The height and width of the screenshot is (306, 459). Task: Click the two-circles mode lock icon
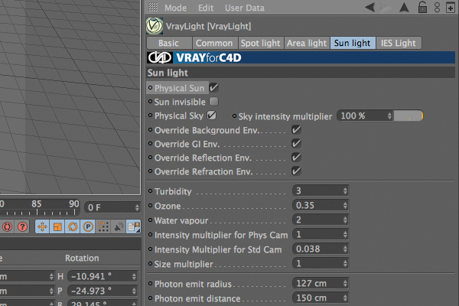(437, 8)
